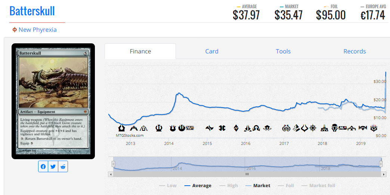Open the Batterskull title link
The width and height of the screenshot is (390, 195).
point(32,11)
